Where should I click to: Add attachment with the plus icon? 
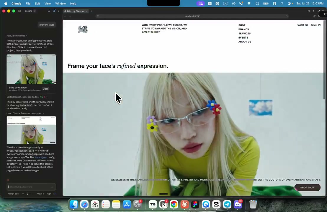click(x=23, y=194)
